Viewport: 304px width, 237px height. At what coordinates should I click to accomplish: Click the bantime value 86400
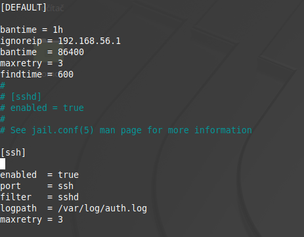(71, 52)
